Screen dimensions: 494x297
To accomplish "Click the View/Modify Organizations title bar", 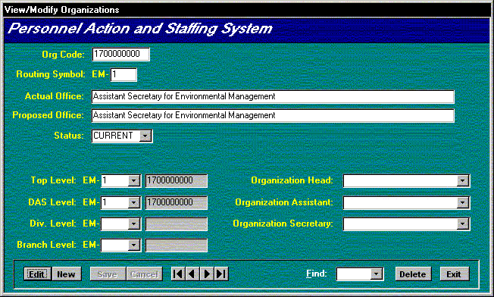I will click(x=247, y=10).
